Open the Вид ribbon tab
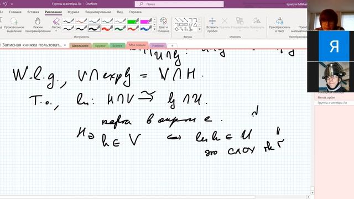354x199 pixels. tap(120, 12)
